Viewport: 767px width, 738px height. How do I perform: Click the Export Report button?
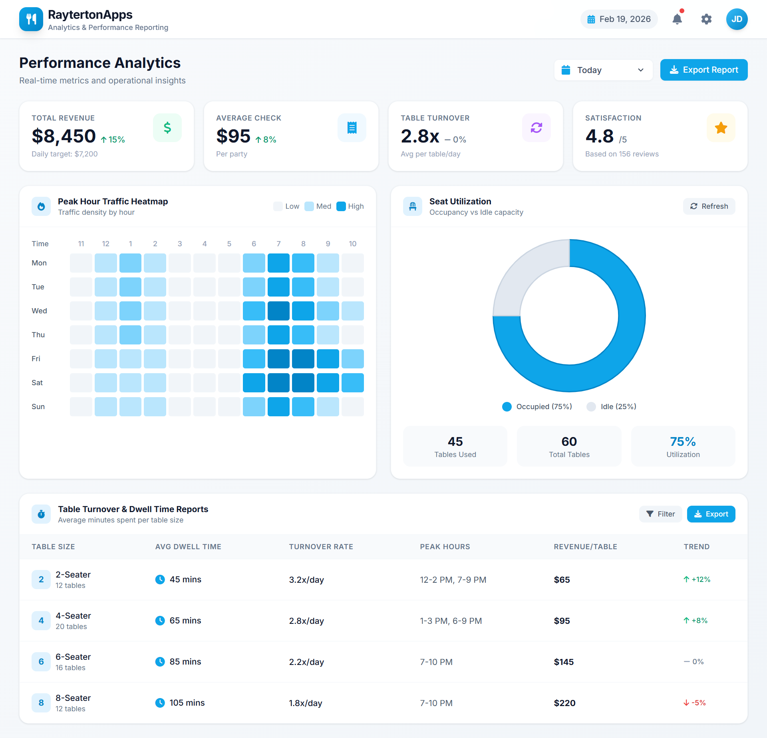[704, 70]
